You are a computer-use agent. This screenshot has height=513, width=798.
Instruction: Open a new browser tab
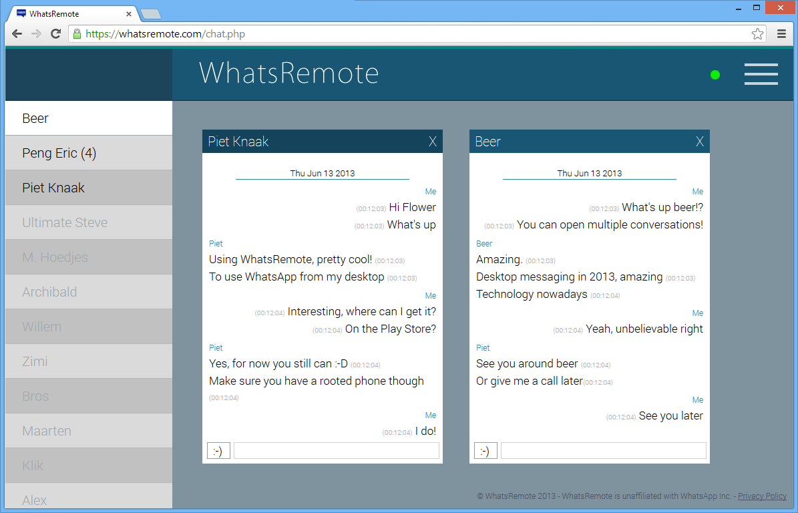pos(151,14)
